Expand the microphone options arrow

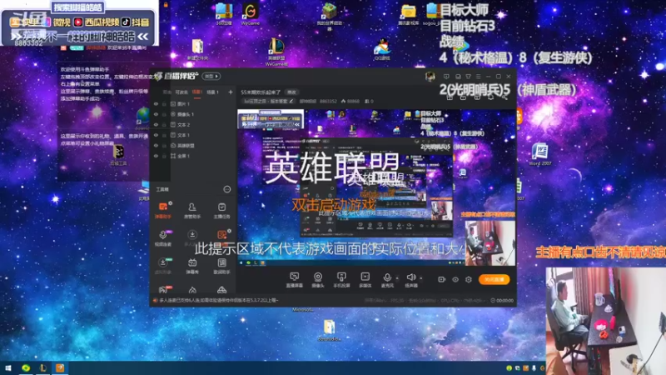click(x=397, y=278)
